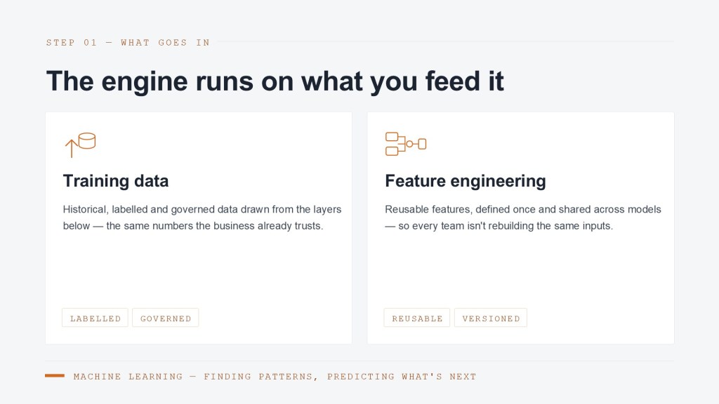719x404 pixels.
Task: Click the REUSABLE tag
Action: (x=417, y=318)
